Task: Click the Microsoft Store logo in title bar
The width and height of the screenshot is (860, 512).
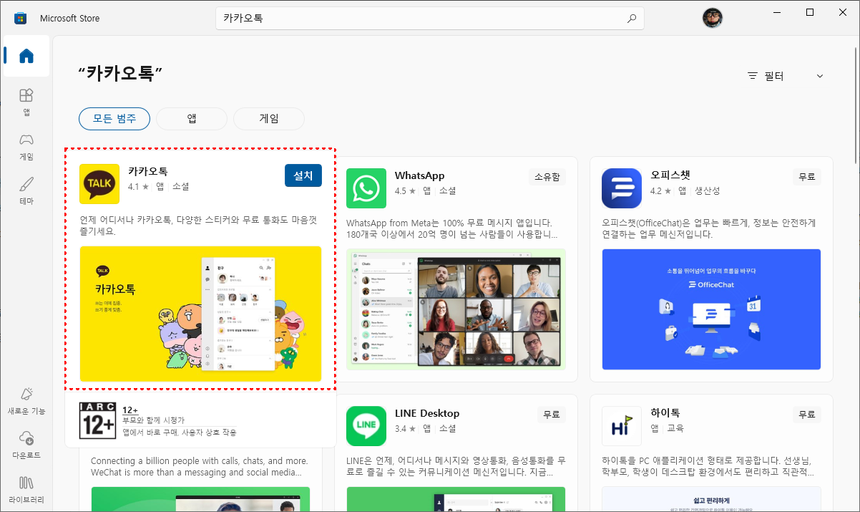Action: (x=20, y=18)
